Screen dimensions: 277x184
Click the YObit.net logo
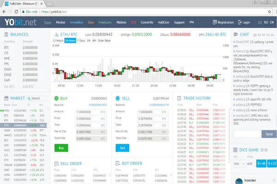tap(20, 23)
